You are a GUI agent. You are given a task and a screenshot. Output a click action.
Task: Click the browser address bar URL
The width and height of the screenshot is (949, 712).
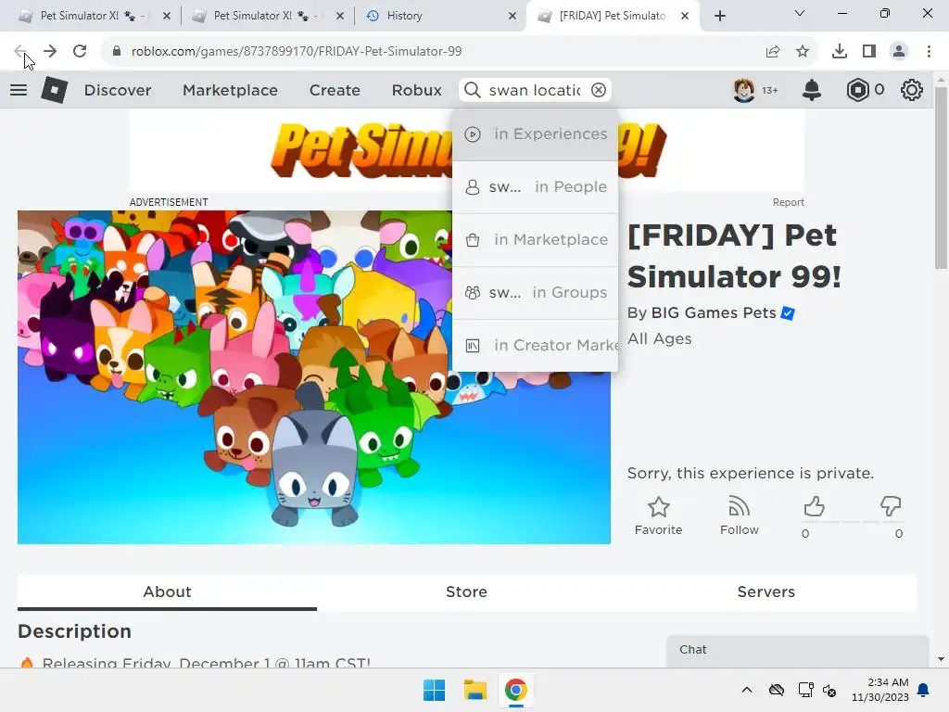pyautogui.click(x=297, y=52)
